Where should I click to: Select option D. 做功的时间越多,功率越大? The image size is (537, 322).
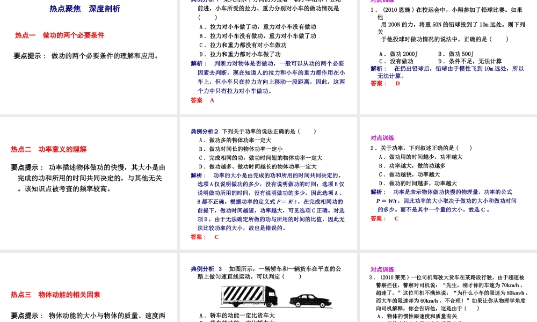click(418, 183)
